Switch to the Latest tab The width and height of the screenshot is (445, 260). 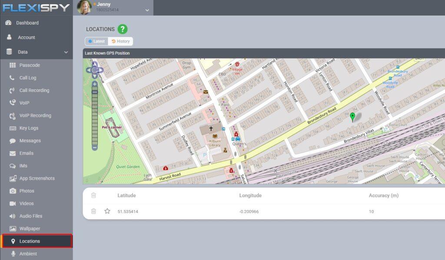pos(96,41)
